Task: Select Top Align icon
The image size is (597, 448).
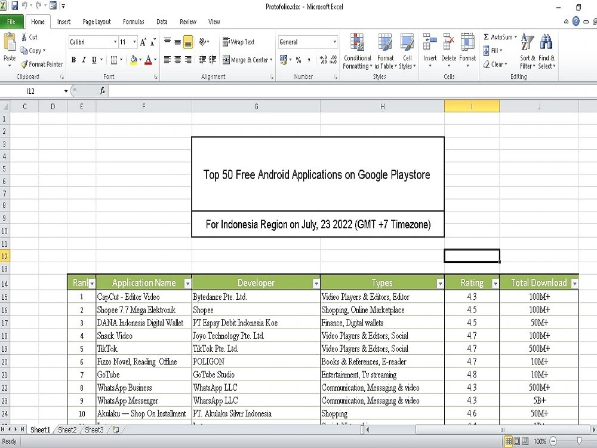Action: coord(167,42)
